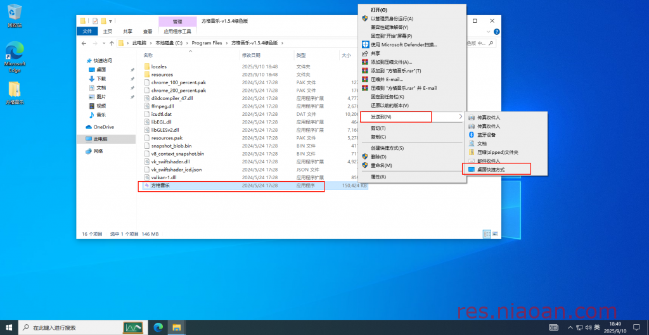Open Explorer help question mark icon
This screenshot has width=649, height=335.
[497, 32]
